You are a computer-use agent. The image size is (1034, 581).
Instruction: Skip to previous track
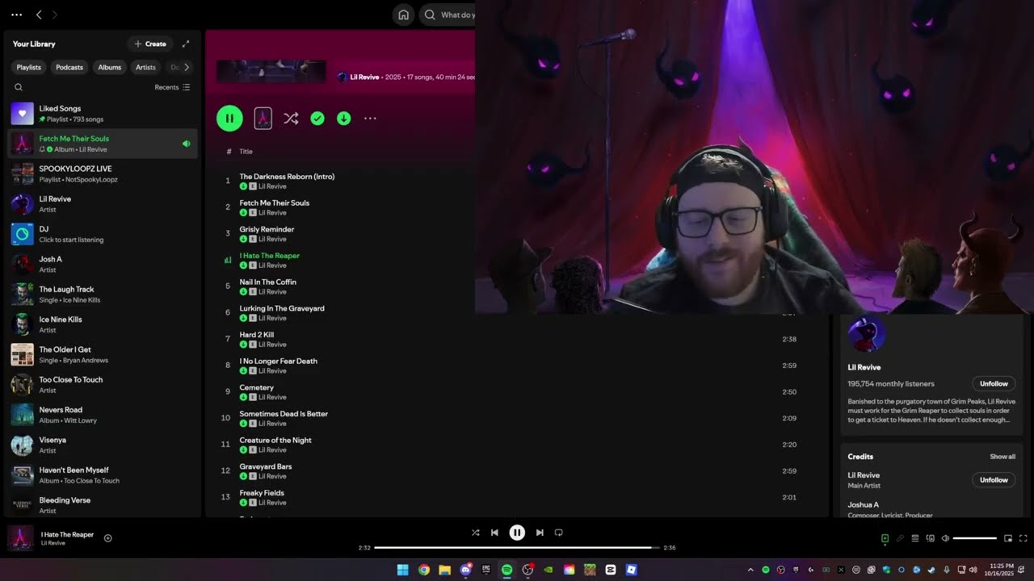point(494,533)
